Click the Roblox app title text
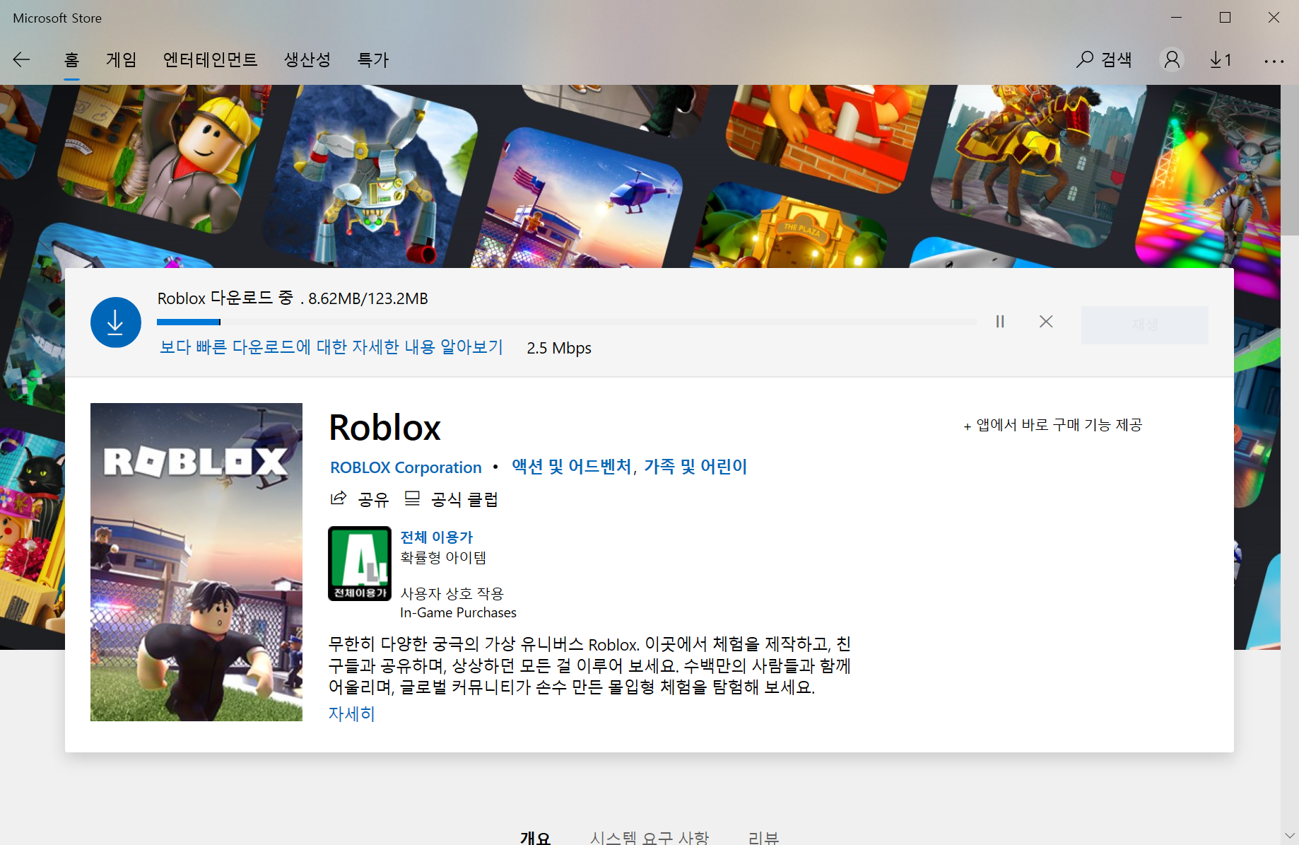 [x=384, y=428]
